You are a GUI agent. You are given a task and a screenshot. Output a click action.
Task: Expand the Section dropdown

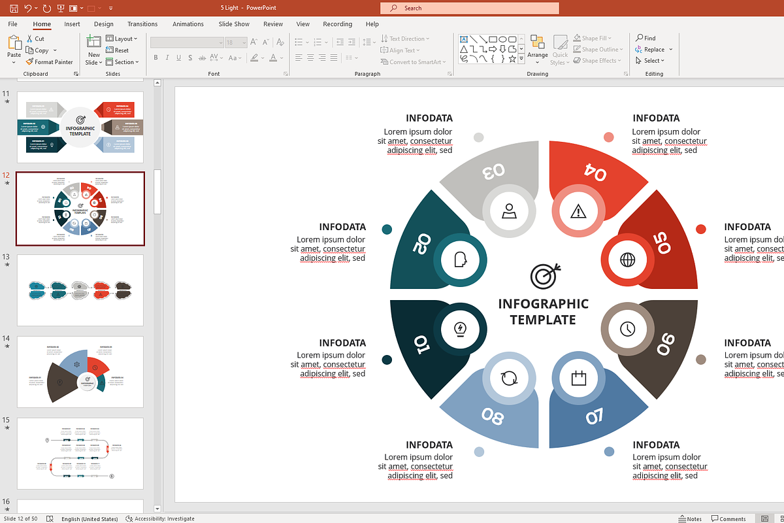123,62
